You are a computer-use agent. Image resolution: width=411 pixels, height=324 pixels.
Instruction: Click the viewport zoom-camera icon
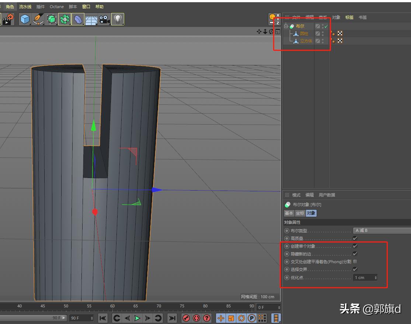click(x=265, y=32)
